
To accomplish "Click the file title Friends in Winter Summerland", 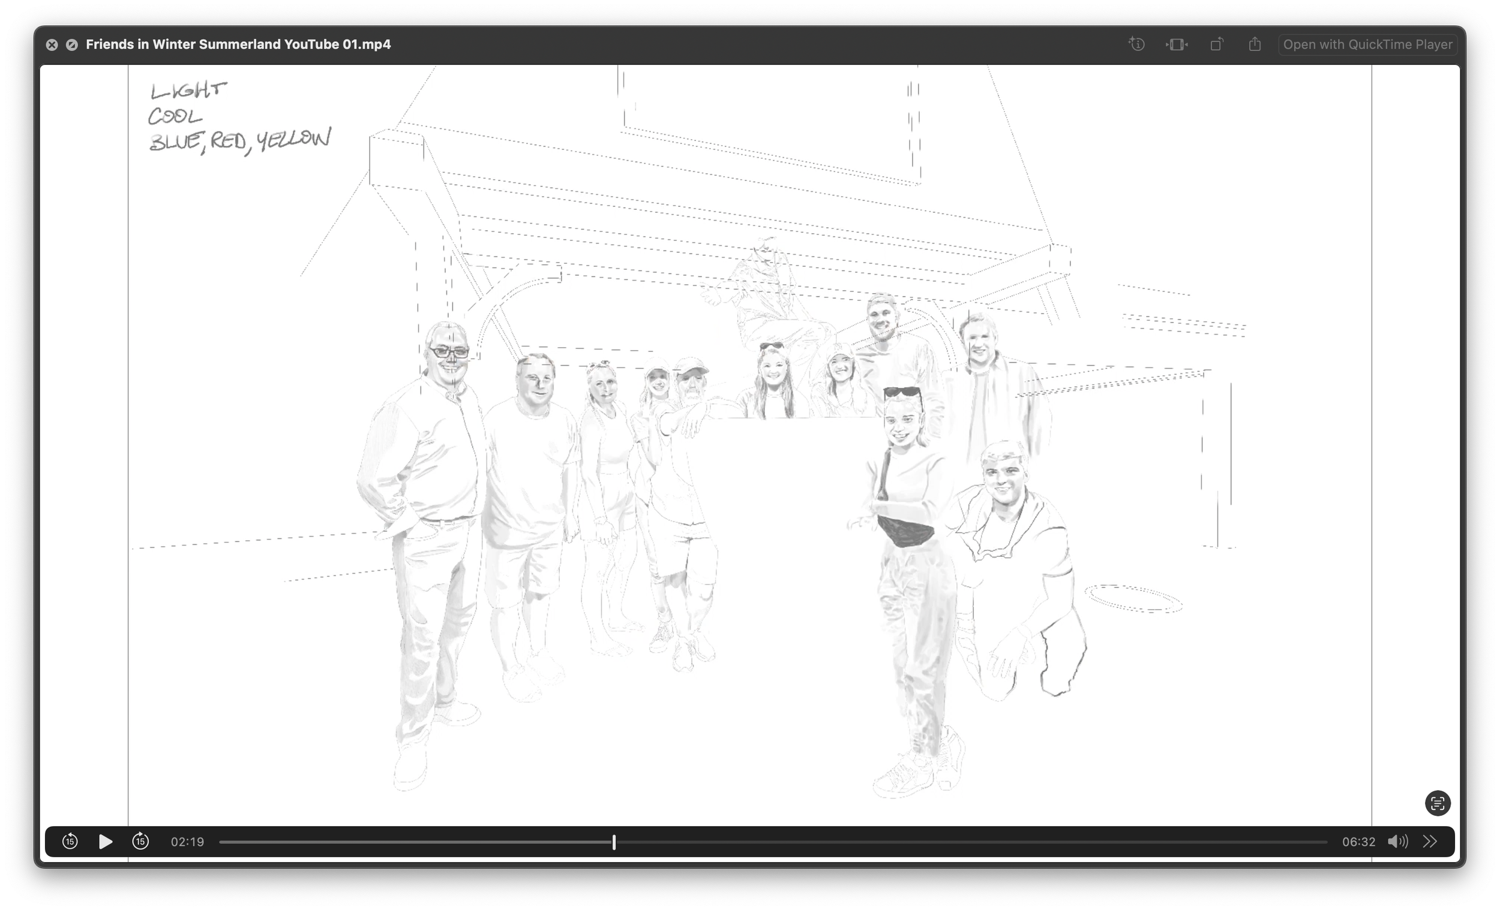I will tap(238, 44).
